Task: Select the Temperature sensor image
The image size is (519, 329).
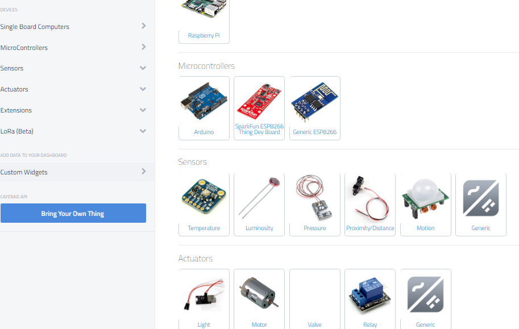Action: [204, 196]
